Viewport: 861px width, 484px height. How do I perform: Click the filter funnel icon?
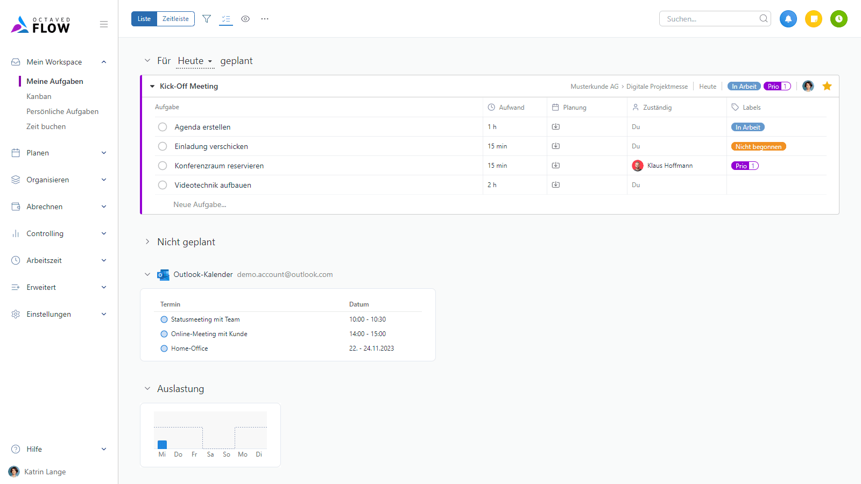coord(206,19)
